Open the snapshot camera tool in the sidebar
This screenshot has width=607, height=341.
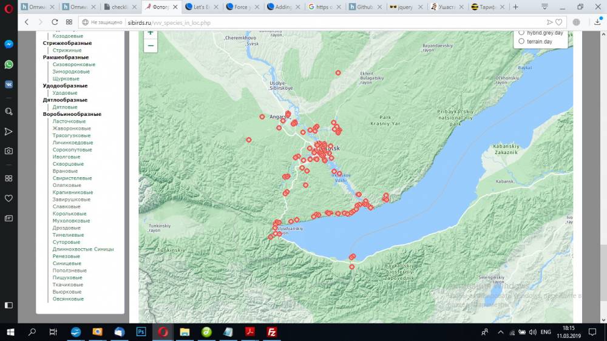(x=8, y=151)
